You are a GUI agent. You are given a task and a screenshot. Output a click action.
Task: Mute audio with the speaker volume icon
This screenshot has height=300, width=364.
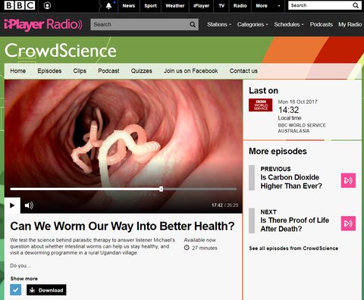29,205
